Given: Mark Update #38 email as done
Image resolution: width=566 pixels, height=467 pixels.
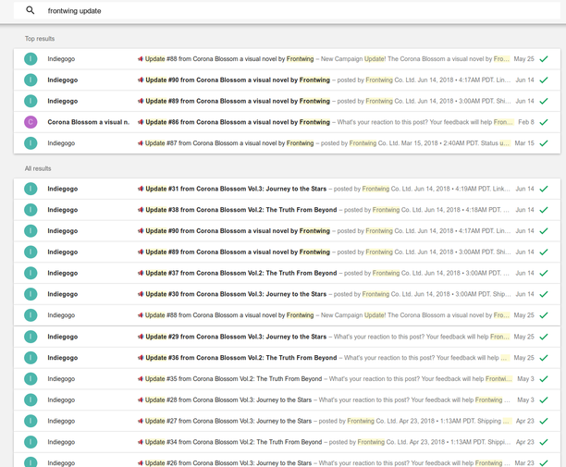Looking at the screenshot, I should pos(544,210).
